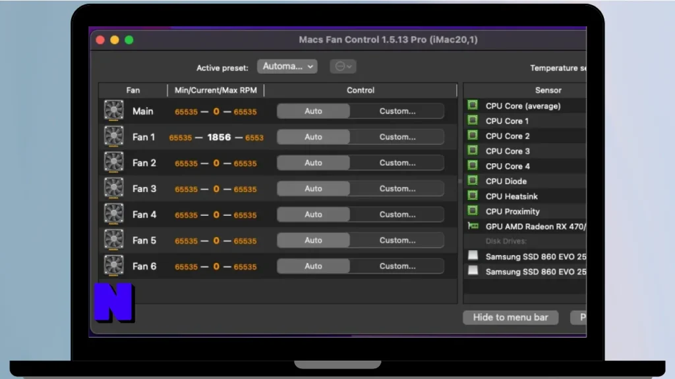Viewport: 675px width, 379px height.
Task: Select the CPU Core 2 sensor row
Action: [525, 136]
